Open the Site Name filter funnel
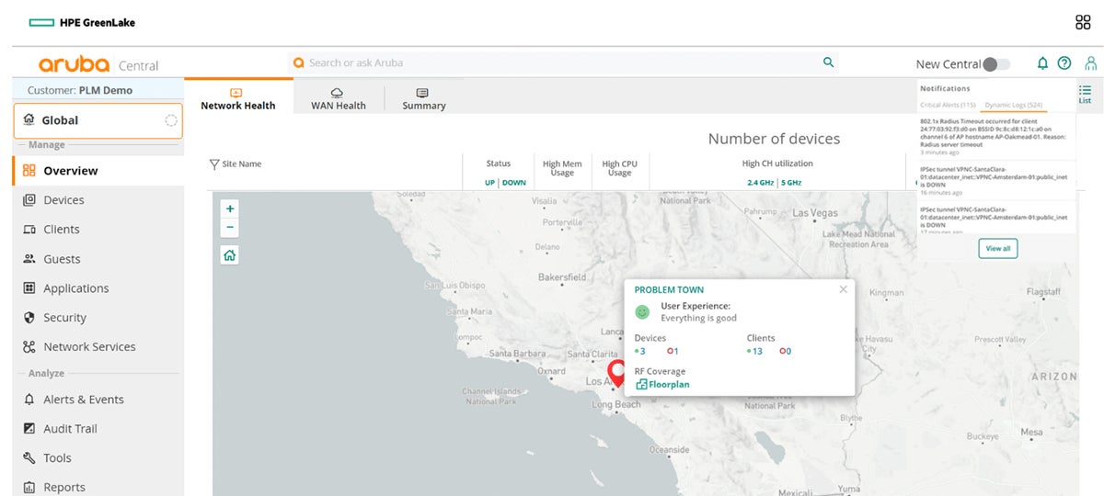Screen dimensions: 1104x496 click(214, 164)
